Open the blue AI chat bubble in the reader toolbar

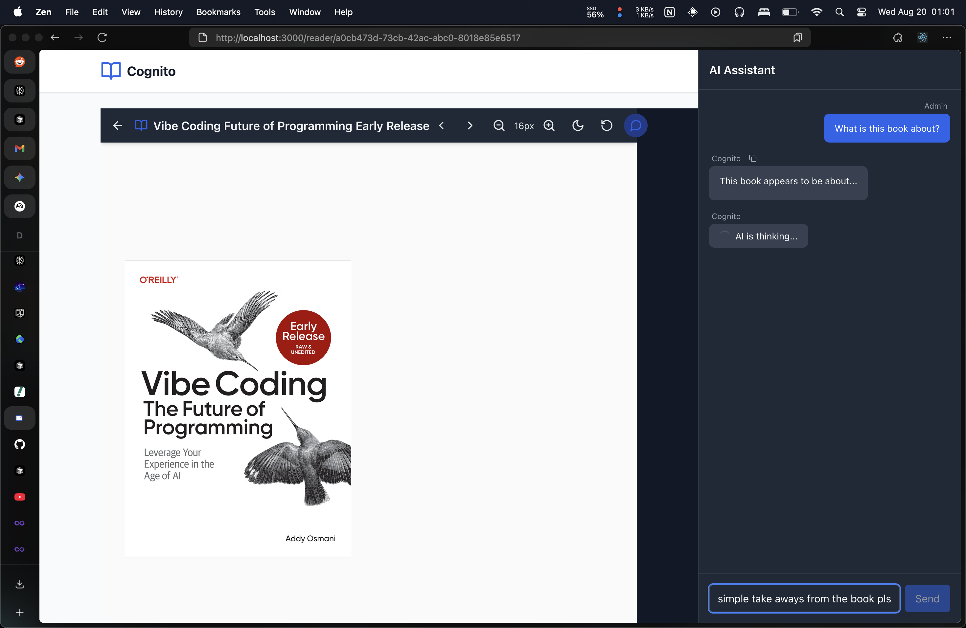pos(635,126)
